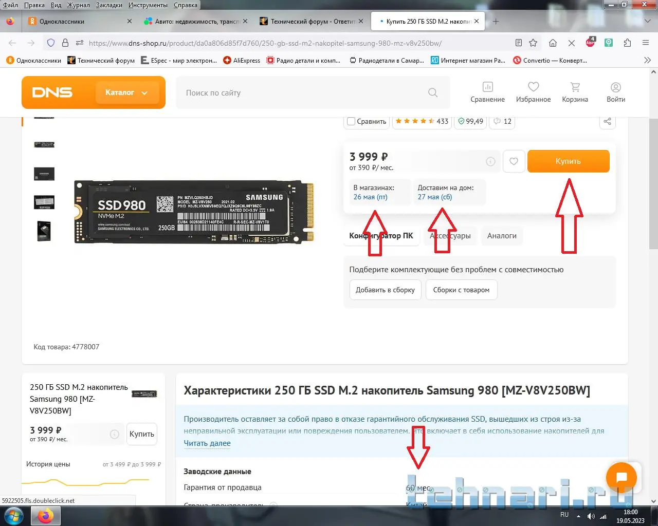Viewport: 658px width, 526px height.
Task: Open a new browser tab
Action: [496, 22]
